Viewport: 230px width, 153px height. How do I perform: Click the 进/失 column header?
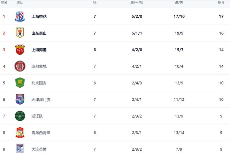[179, 2]
